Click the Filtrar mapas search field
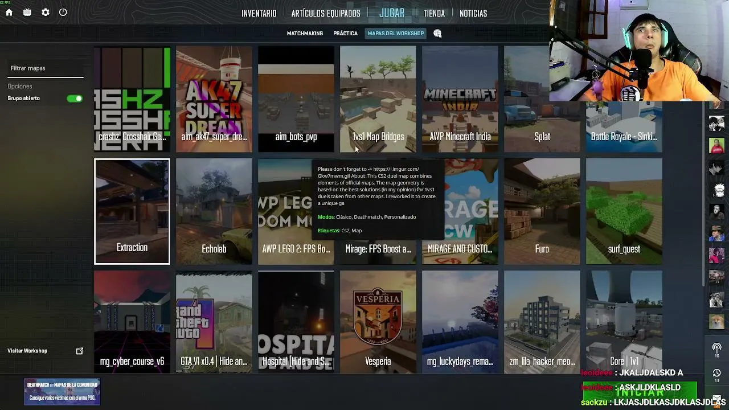 [46, 68]
